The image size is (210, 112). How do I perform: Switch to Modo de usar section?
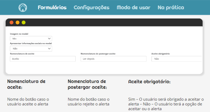coord(133,8)
